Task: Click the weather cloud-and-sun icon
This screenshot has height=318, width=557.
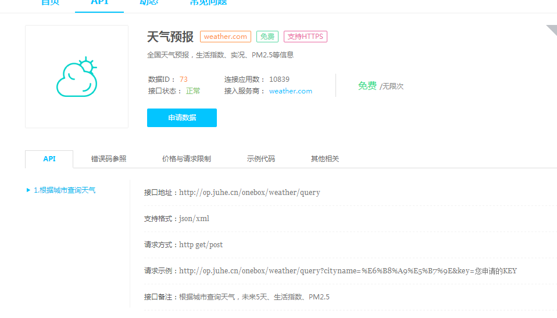Action: click(x=77, y=77)
